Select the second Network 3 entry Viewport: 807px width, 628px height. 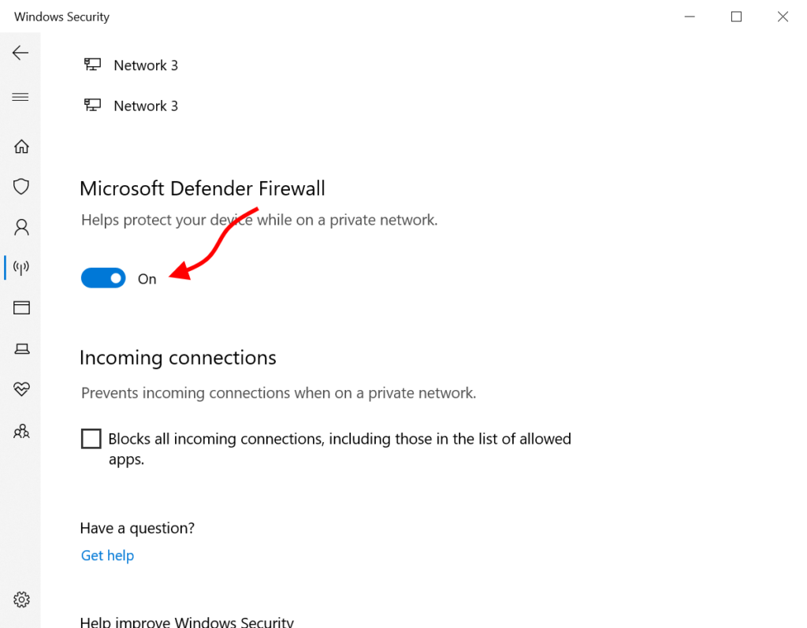click(x=131, y=106)
